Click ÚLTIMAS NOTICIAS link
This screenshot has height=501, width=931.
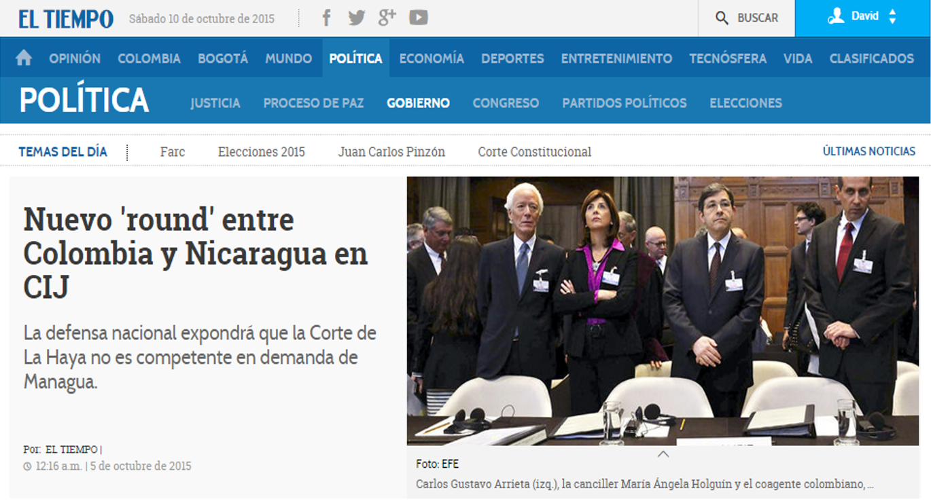[x=869, y=151]
